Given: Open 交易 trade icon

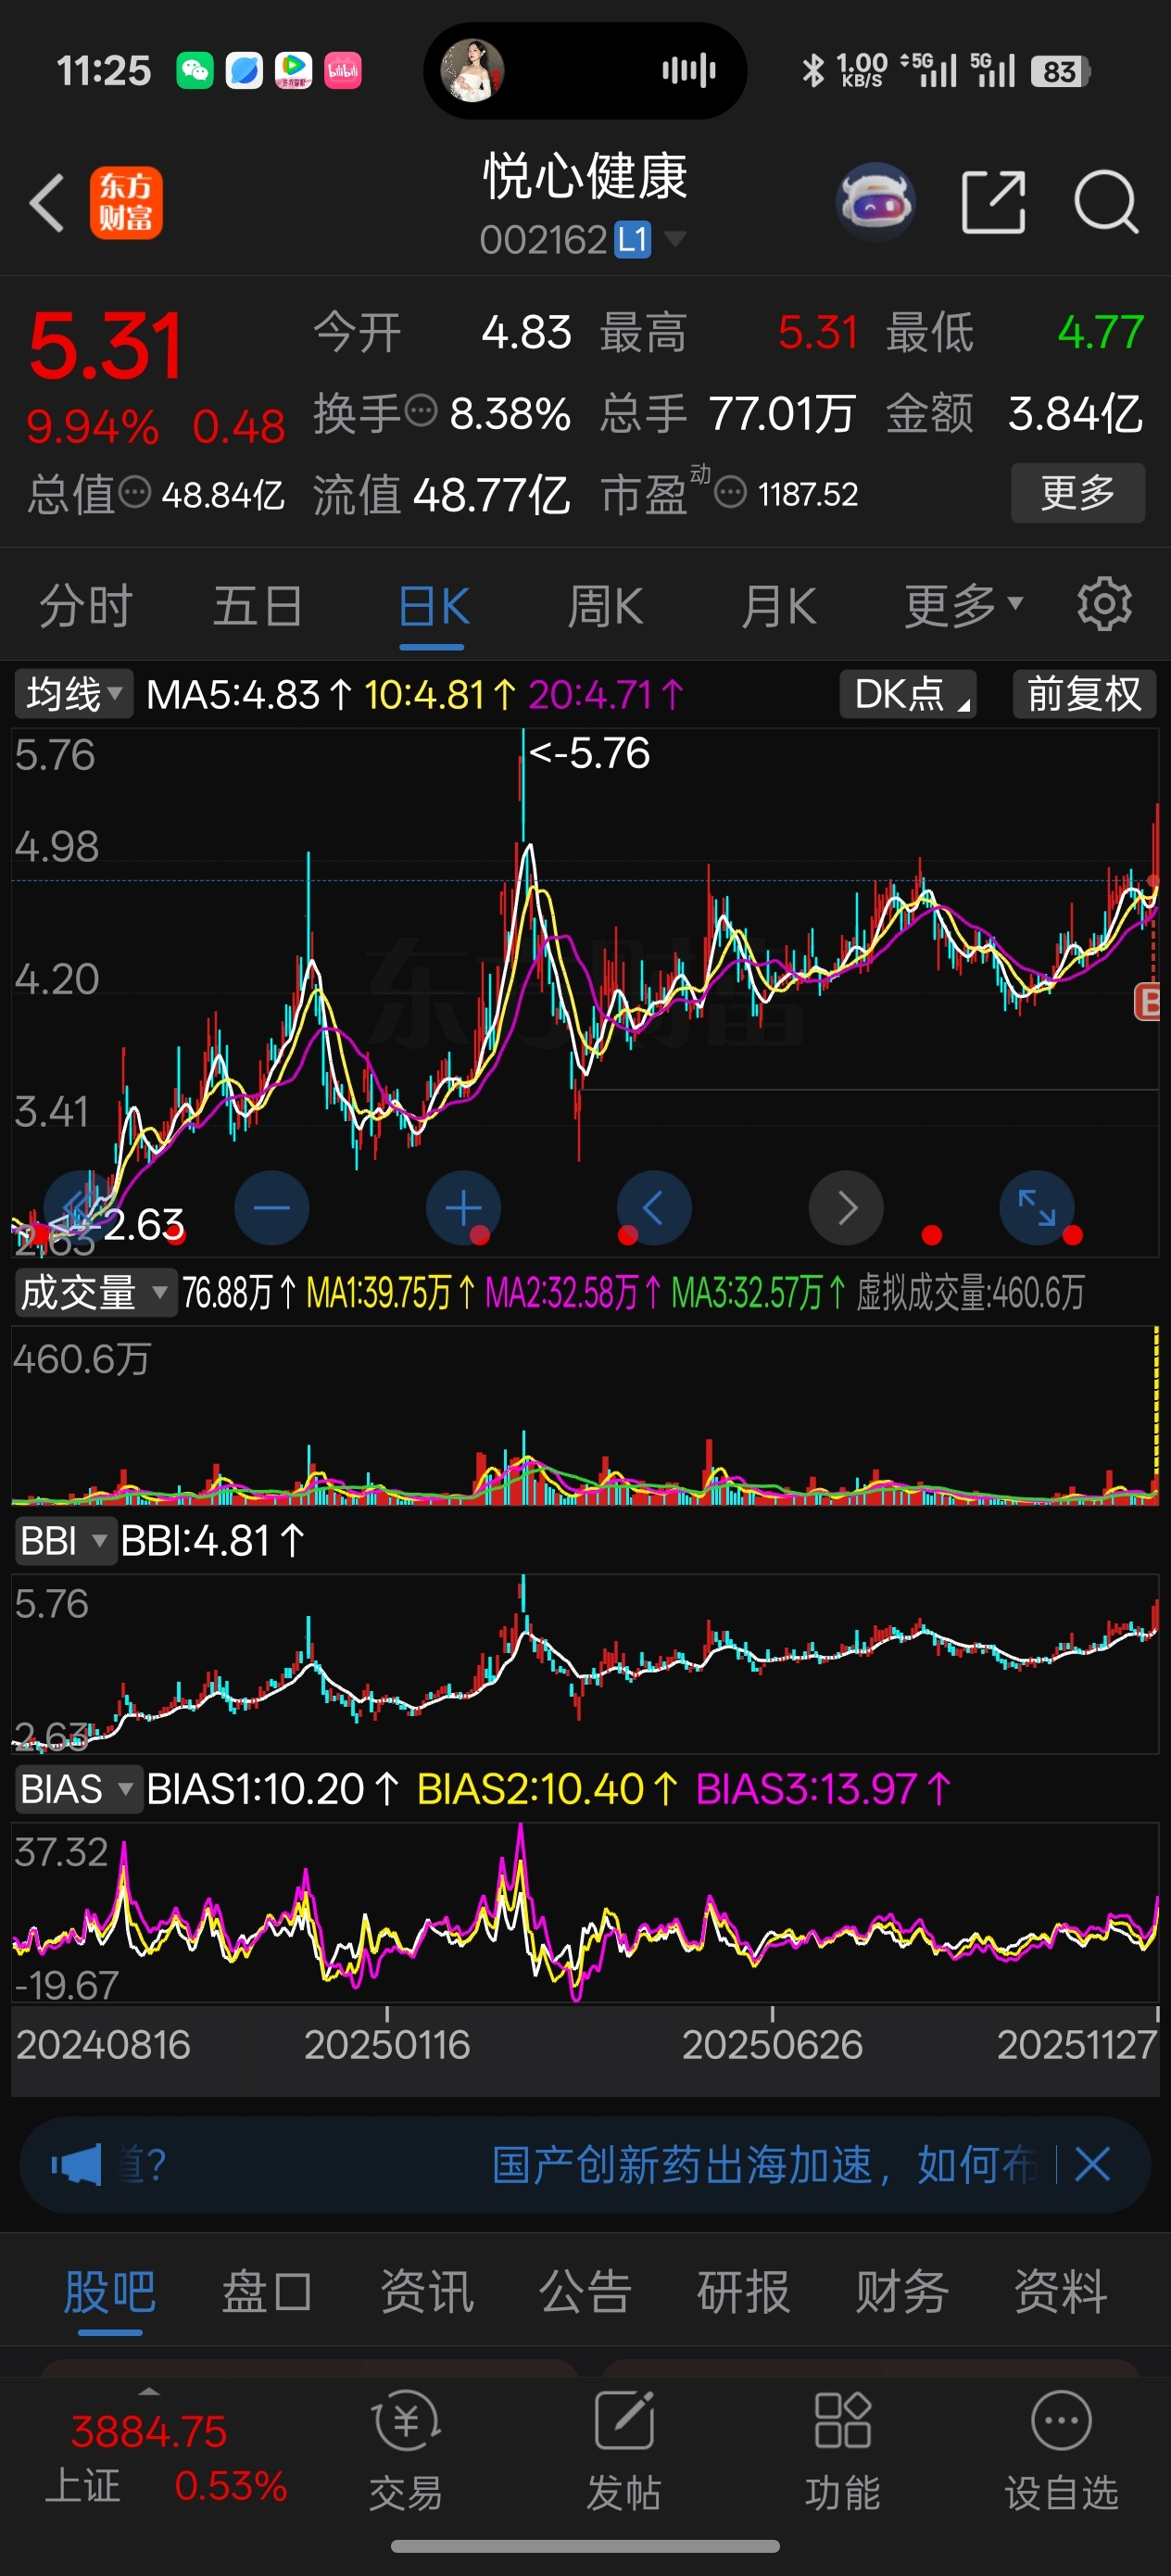Looking at the screenshot, I should click(x=405, y=2450).
